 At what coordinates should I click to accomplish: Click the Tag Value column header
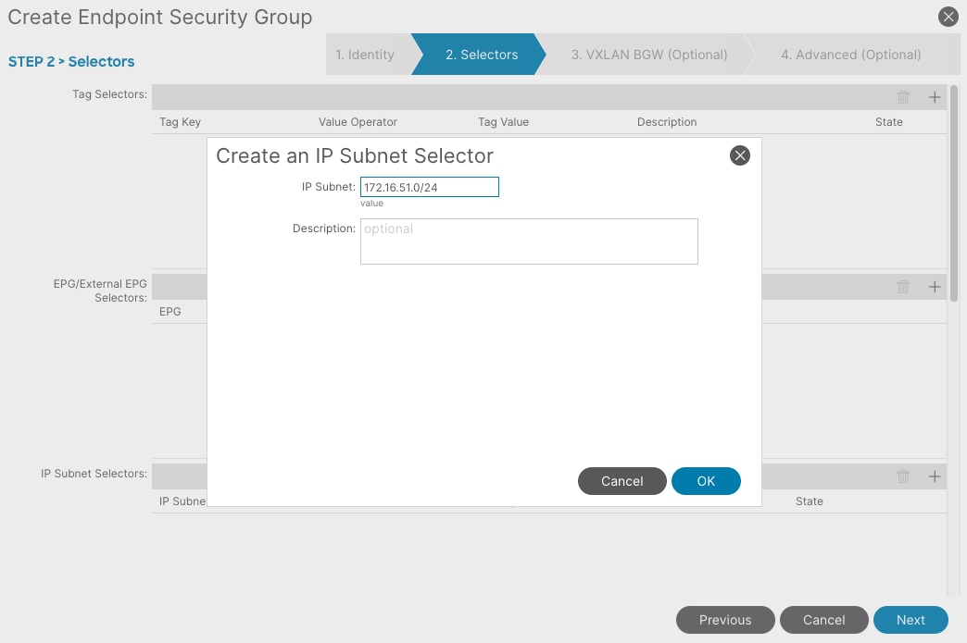click(503, 122)
